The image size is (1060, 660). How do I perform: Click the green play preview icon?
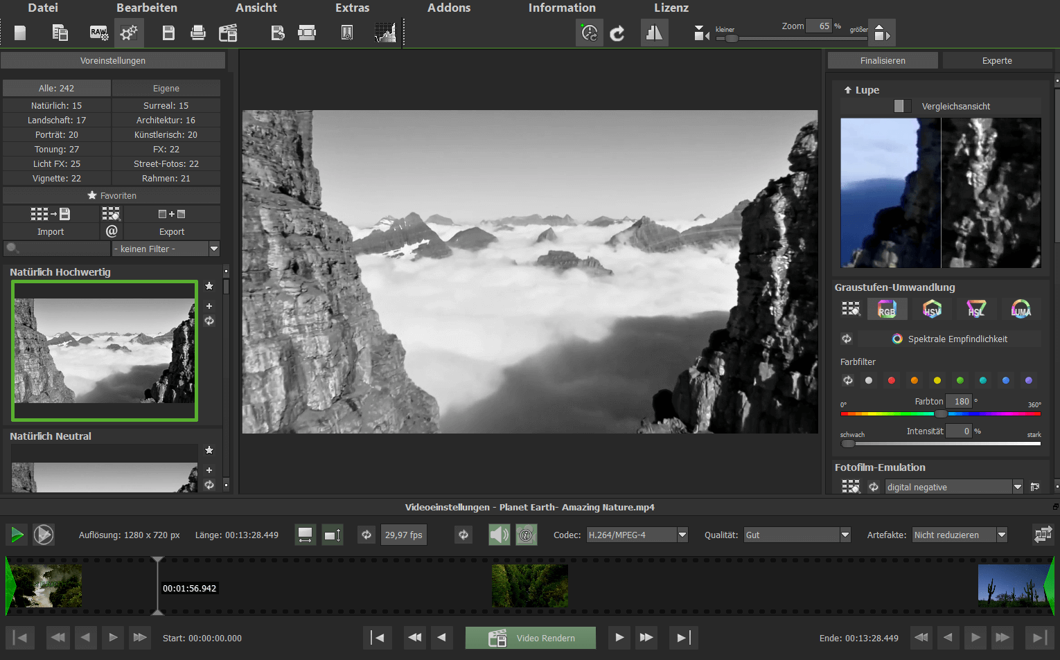(x=17, y=535)
